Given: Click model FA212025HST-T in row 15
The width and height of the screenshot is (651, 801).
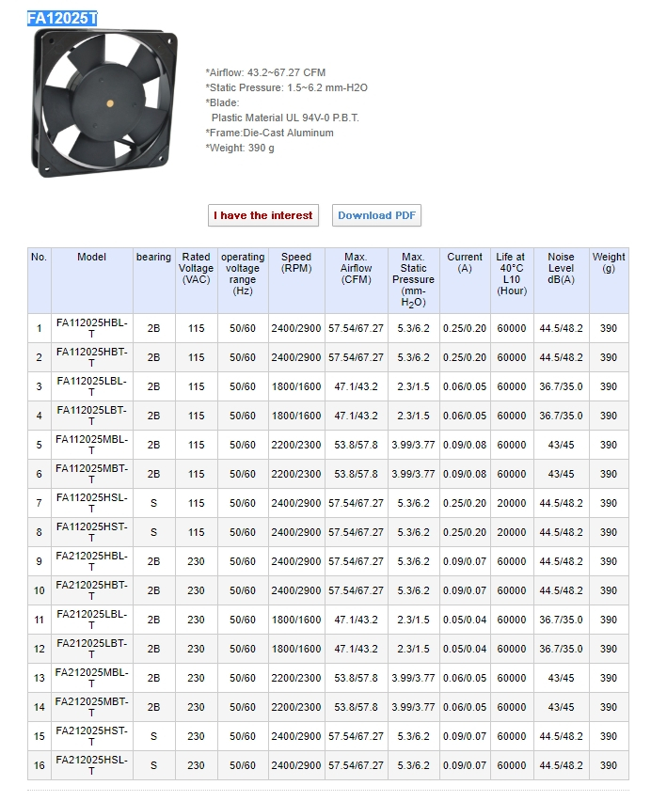Looking at the screenshot, I should click(92, 735).
